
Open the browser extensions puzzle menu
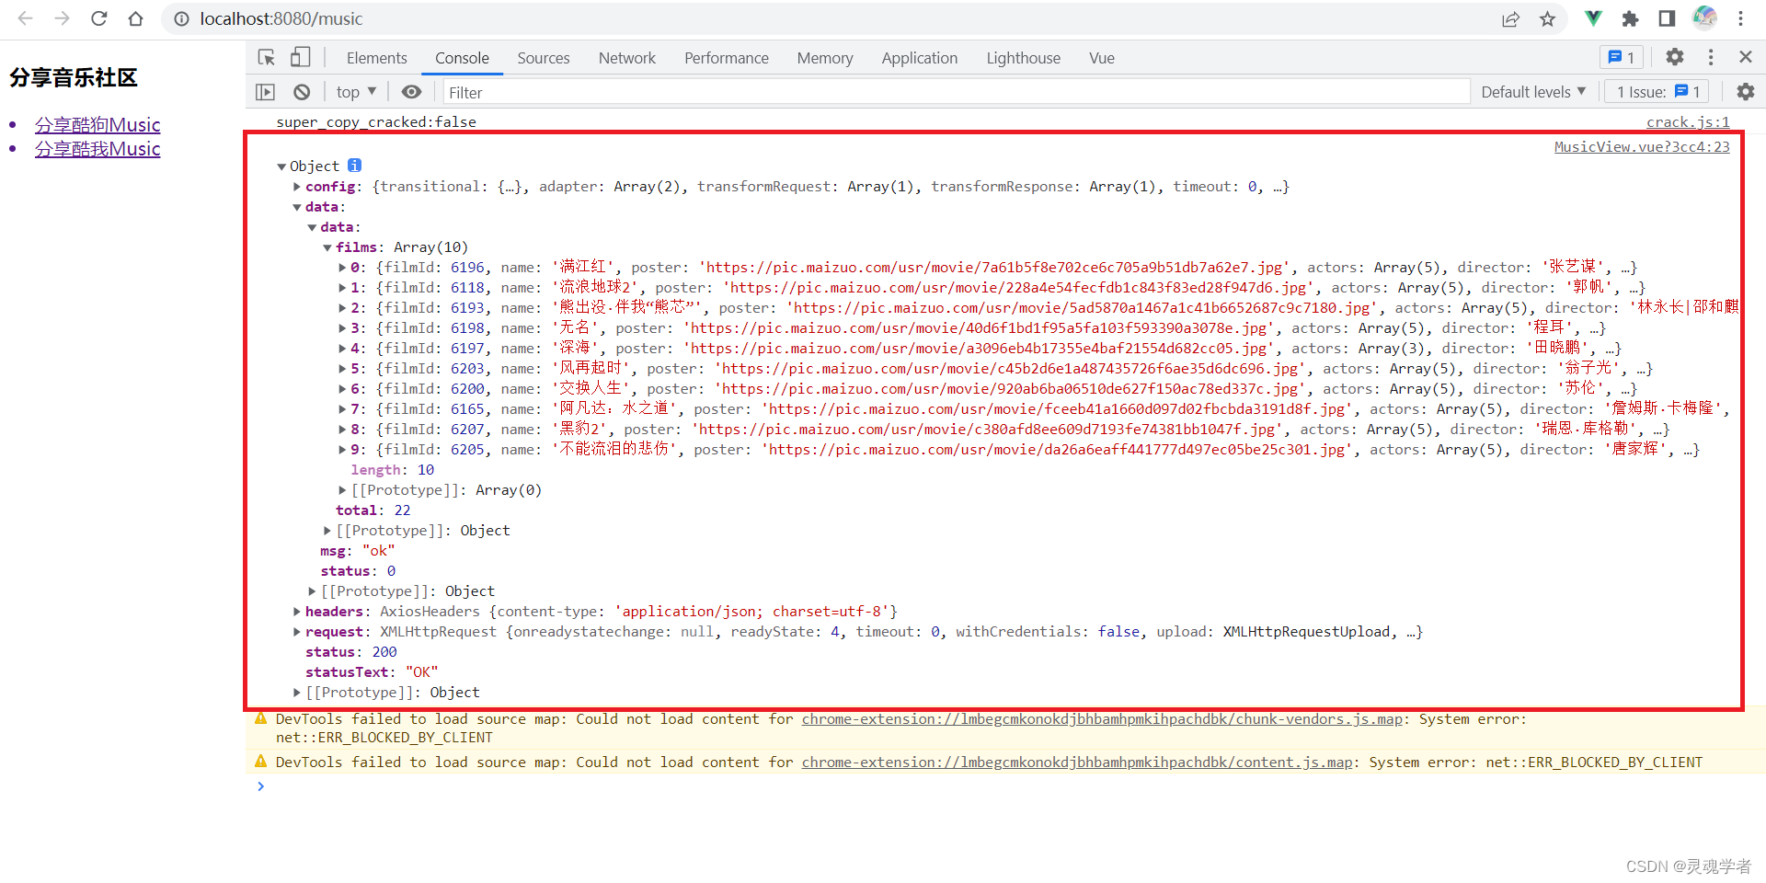point(1631,18)
